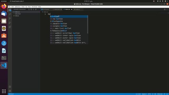Open Firefox from the Ubuntu dock

pyautogui.click(x=4, y=6)
